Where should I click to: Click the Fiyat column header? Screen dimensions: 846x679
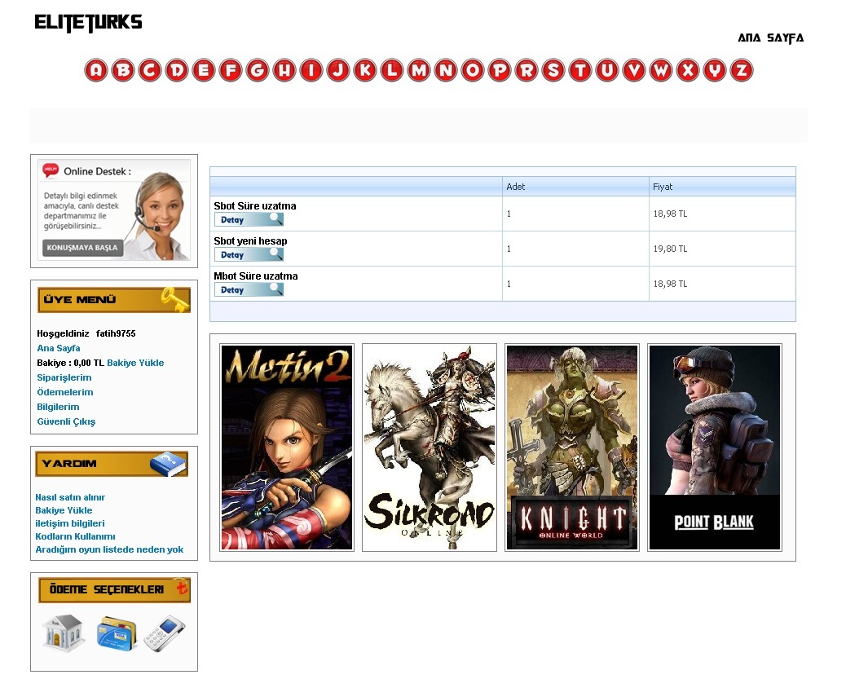pyautogui.click(x=722, y=187)
